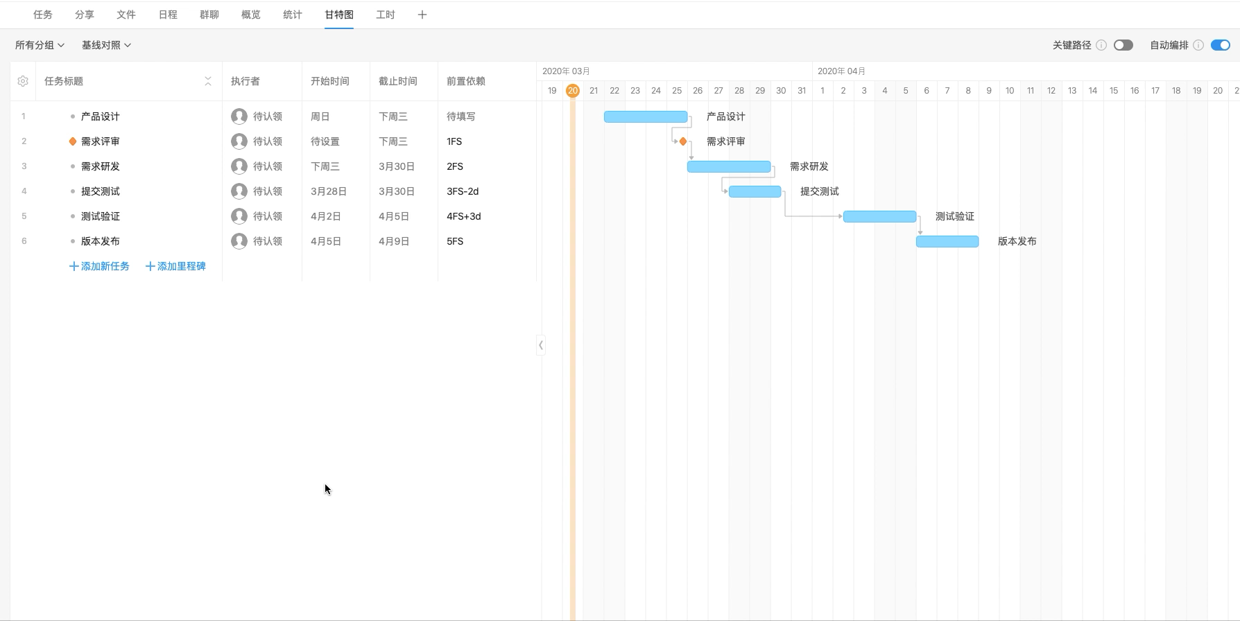Viewport: 1240px width, 621px height.
Task: Select the 测试验证 bar in Gantt chart
Action: click(880, 216)
